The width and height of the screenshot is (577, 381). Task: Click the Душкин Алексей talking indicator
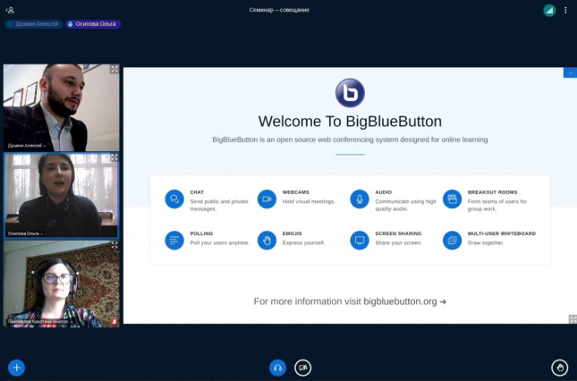(x=32, y=24)
